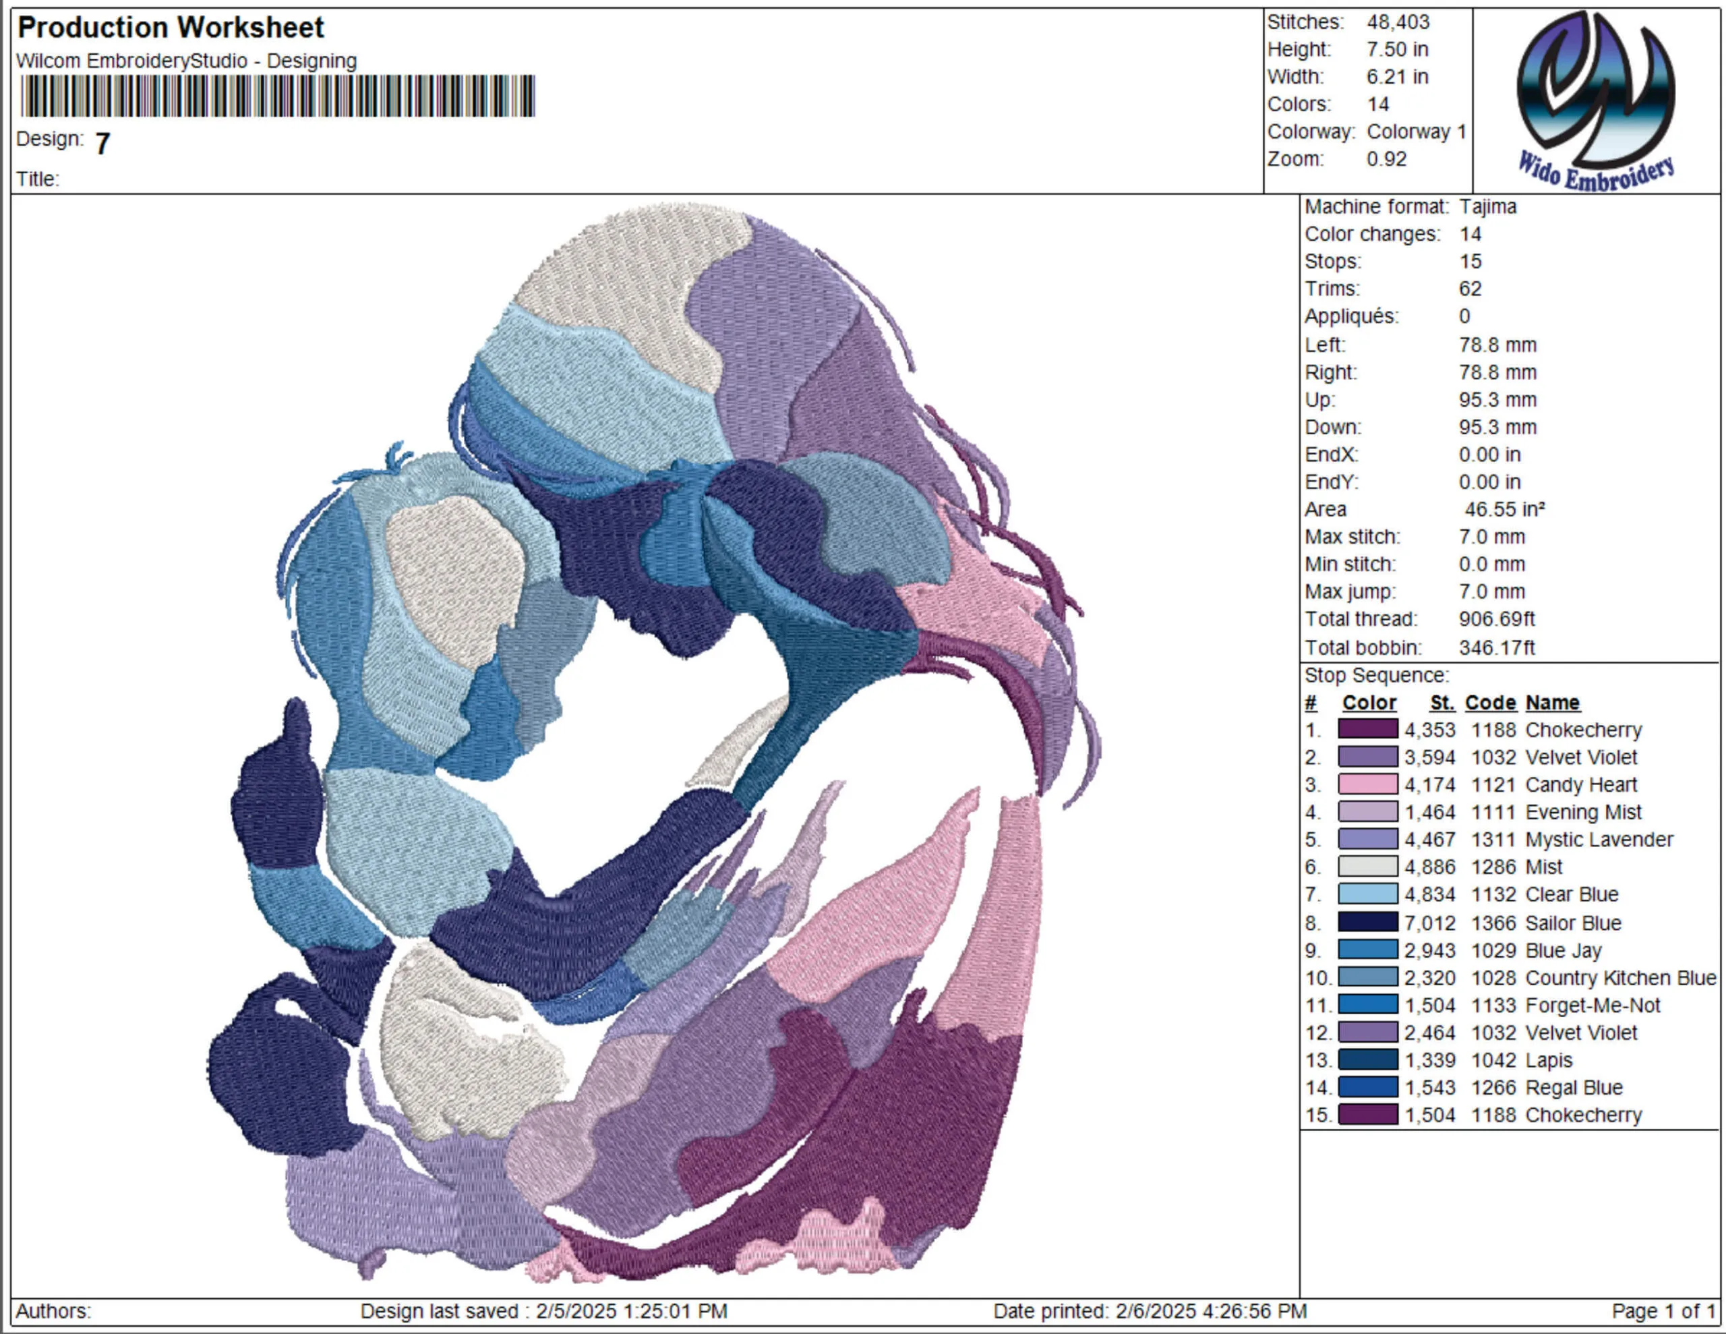This screenshot has height=1334, width=1726.
Task: Click the Clear Blue swatch in row 7
Action: tap(1368, 894)
